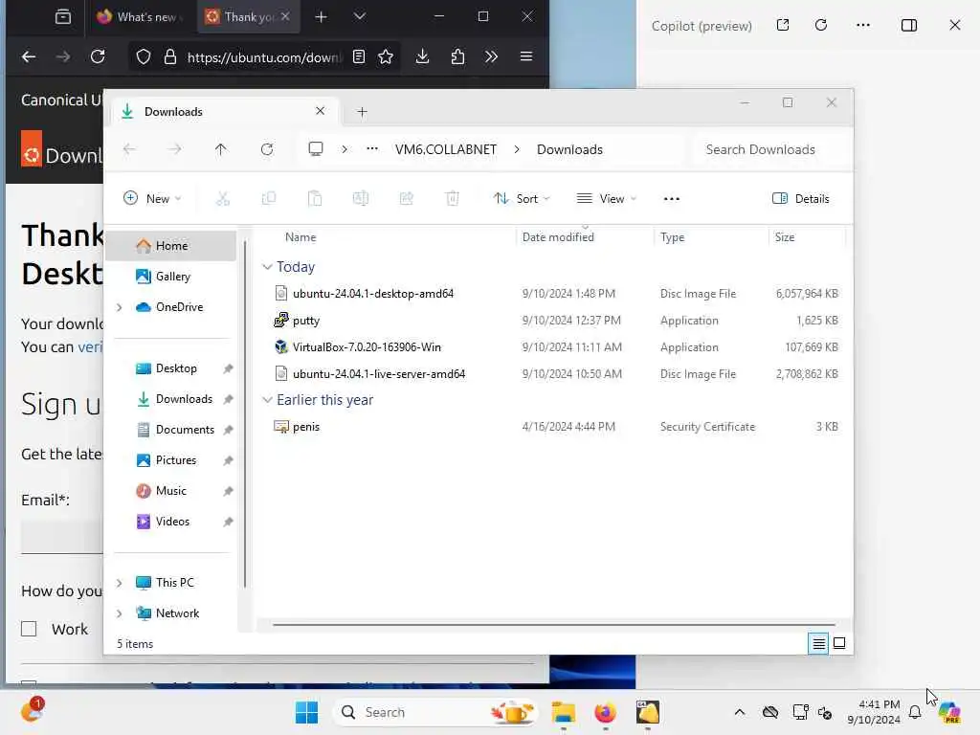
Task: Collapse the Today file group
Action: (x=267, y=267)
